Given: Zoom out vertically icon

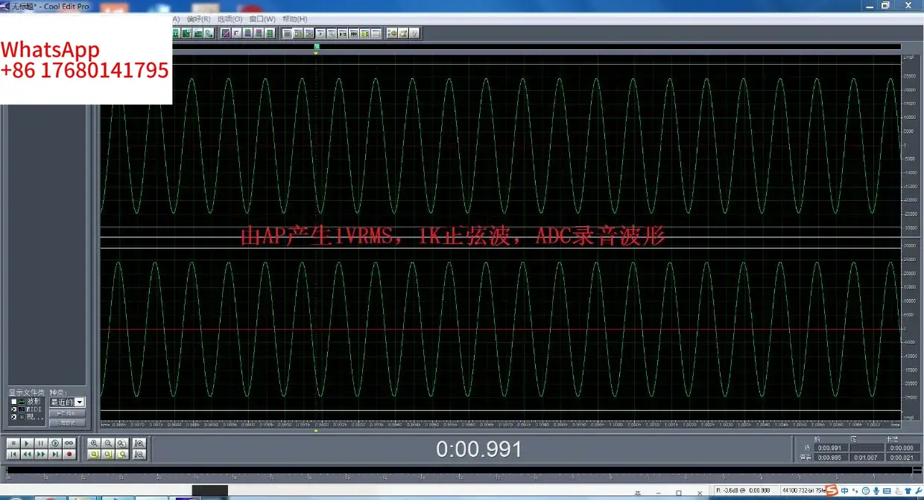Looking at the screenshot, I should click(x=139, y=454).
